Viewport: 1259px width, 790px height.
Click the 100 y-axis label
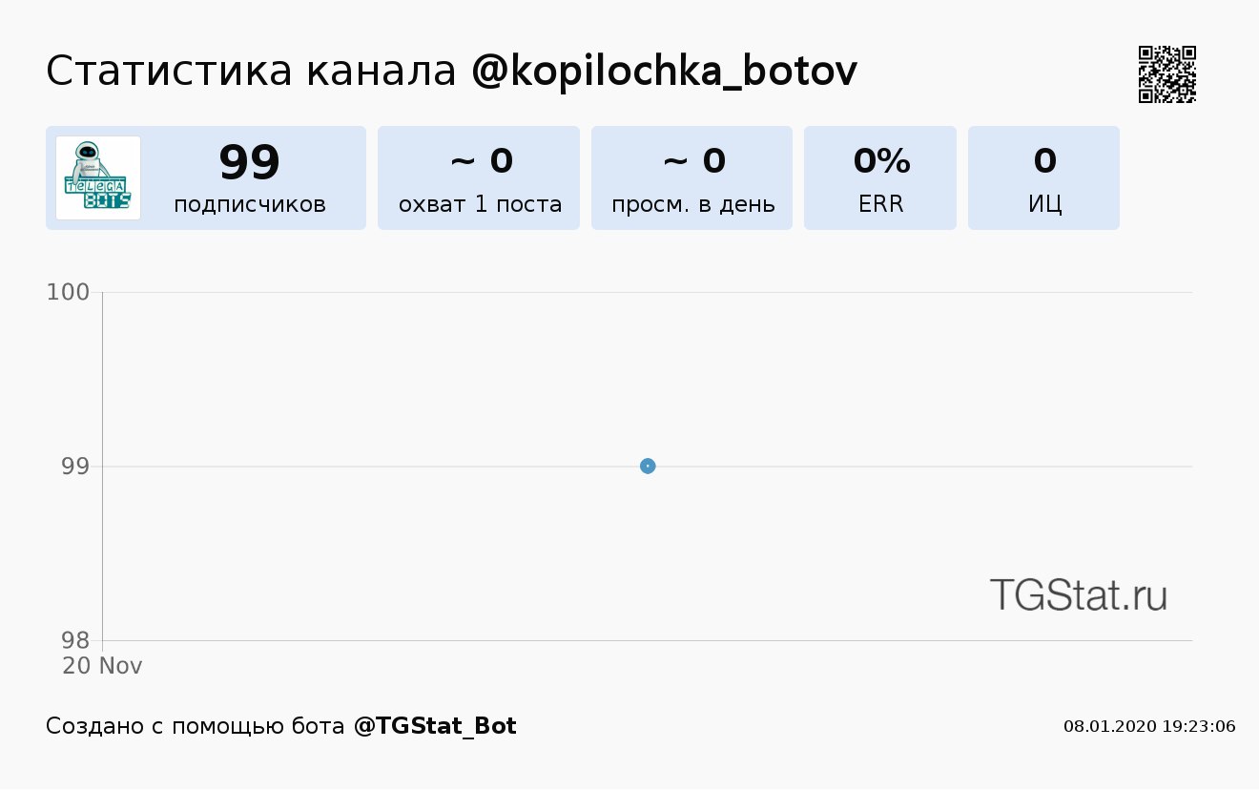pyautogui.click(x=68, y=292)
